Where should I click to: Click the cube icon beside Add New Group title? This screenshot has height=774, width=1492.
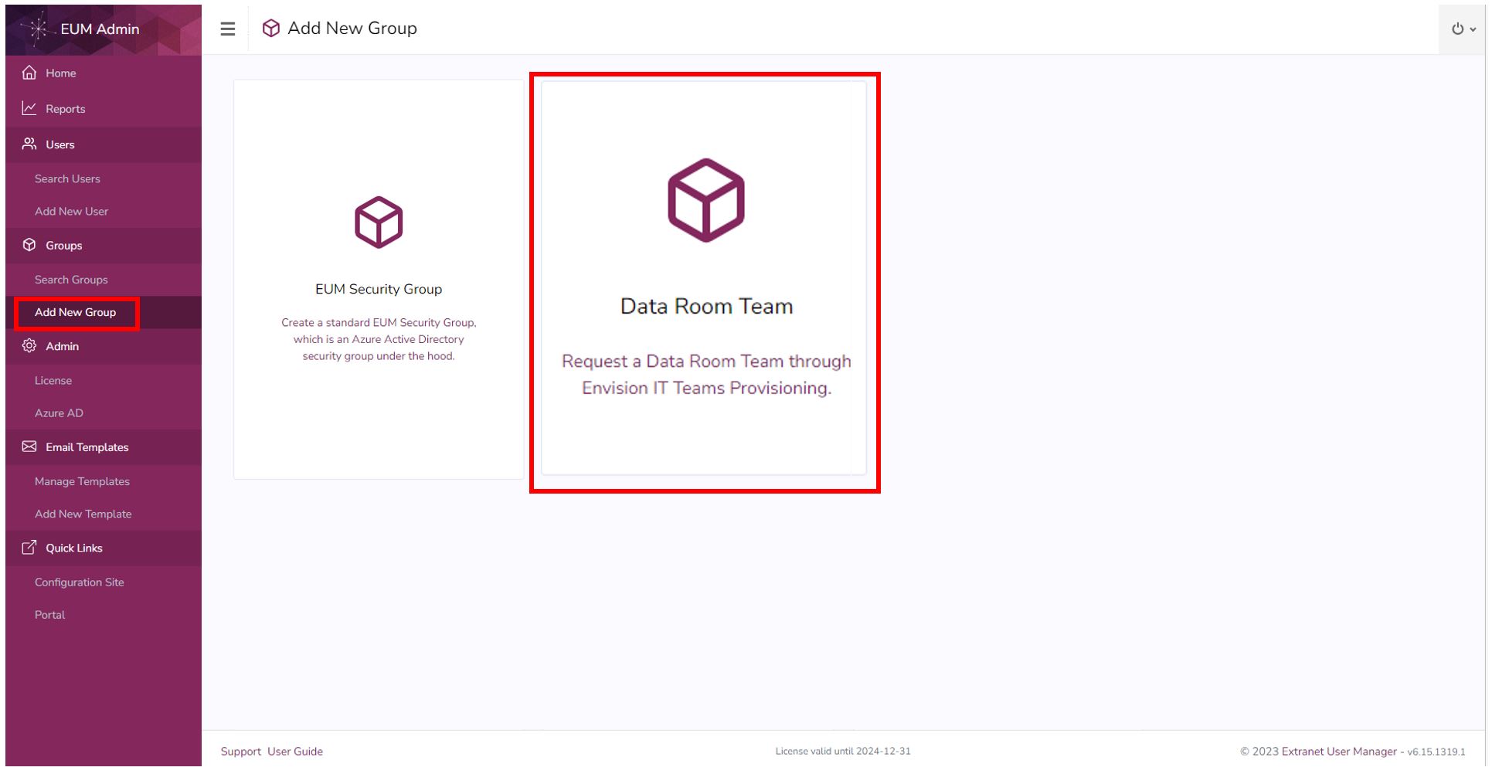271,29
